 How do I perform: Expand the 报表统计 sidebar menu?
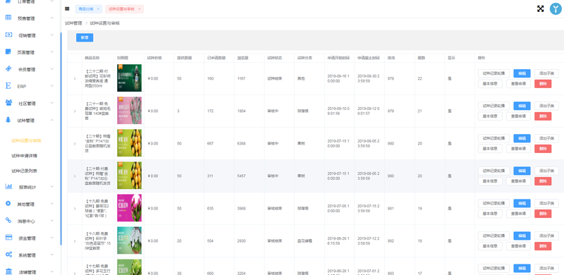click(52, 187)
